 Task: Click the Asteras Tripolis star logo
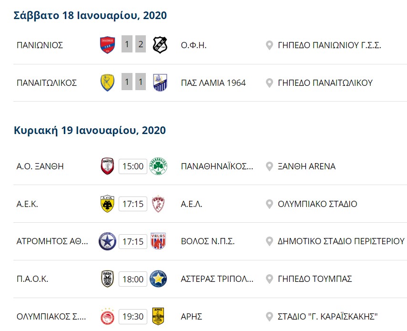[x=158, y=279]
